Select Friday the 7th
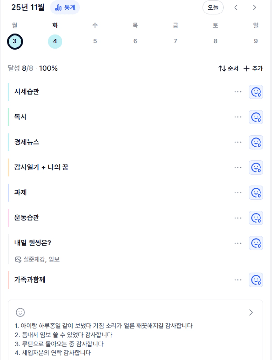The height and width of the screenshot is (360, 272). (x=175, y=41)
